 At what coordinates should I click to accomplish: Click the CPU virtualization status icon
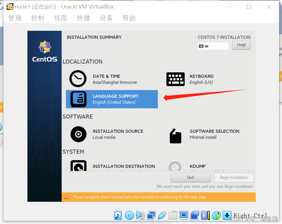[x=206, y=215]
